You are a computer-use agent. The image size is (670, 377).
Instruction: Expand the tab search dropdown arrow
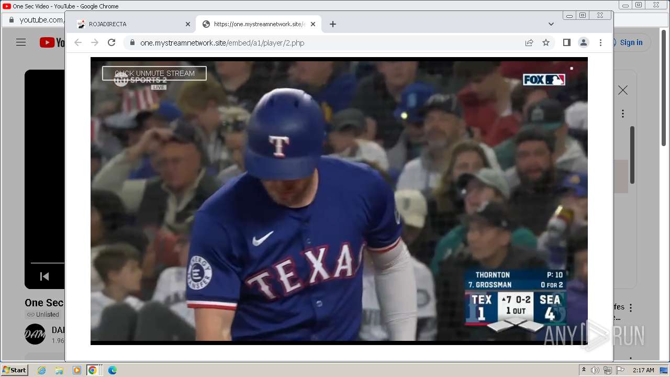[551, 24]
